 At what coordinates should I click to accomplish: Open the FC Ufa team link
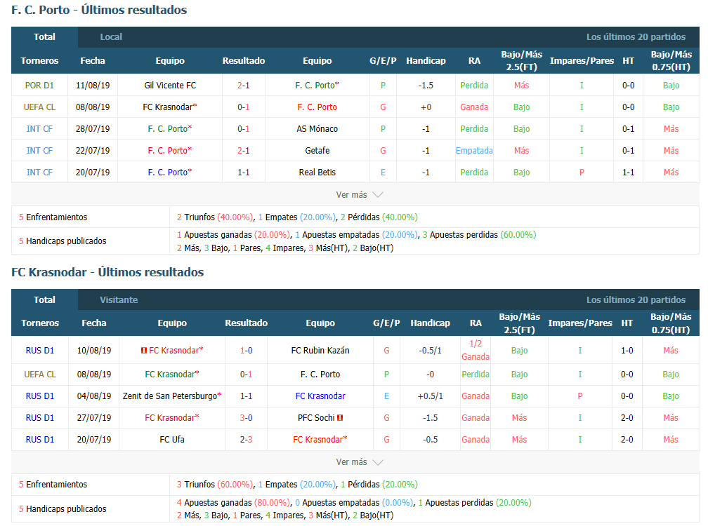172,440
